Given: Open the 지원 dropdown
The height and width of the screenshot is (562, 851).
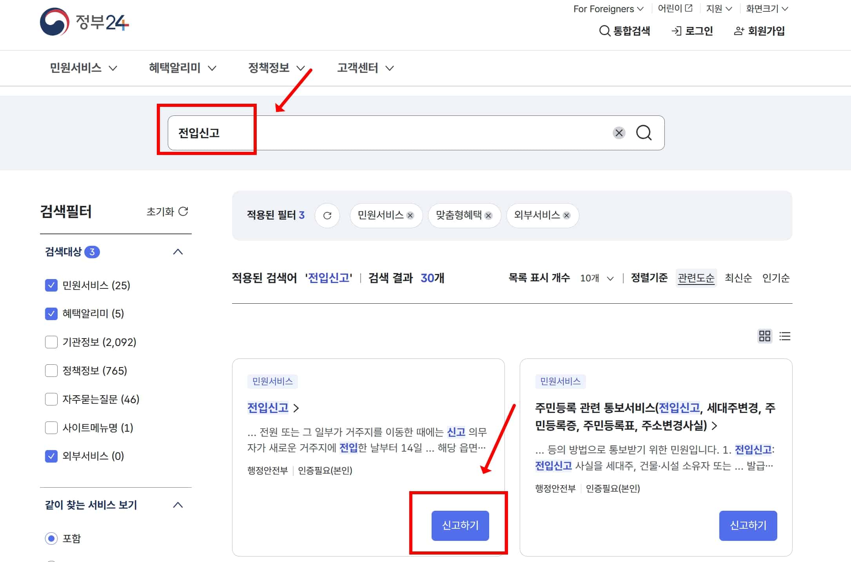Looking at the screenshot, I should [719, 9].
